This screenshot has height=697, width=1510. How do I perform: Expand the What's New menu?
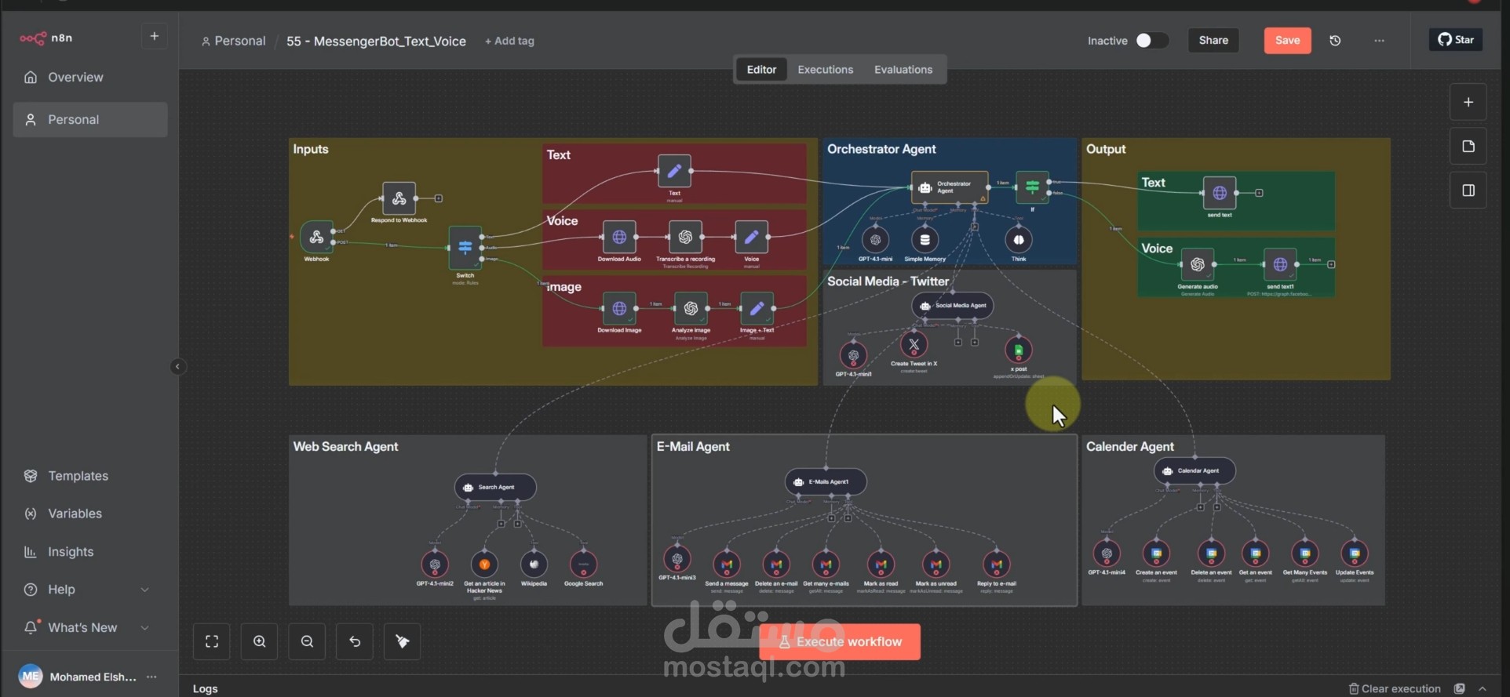click(145, 628)
